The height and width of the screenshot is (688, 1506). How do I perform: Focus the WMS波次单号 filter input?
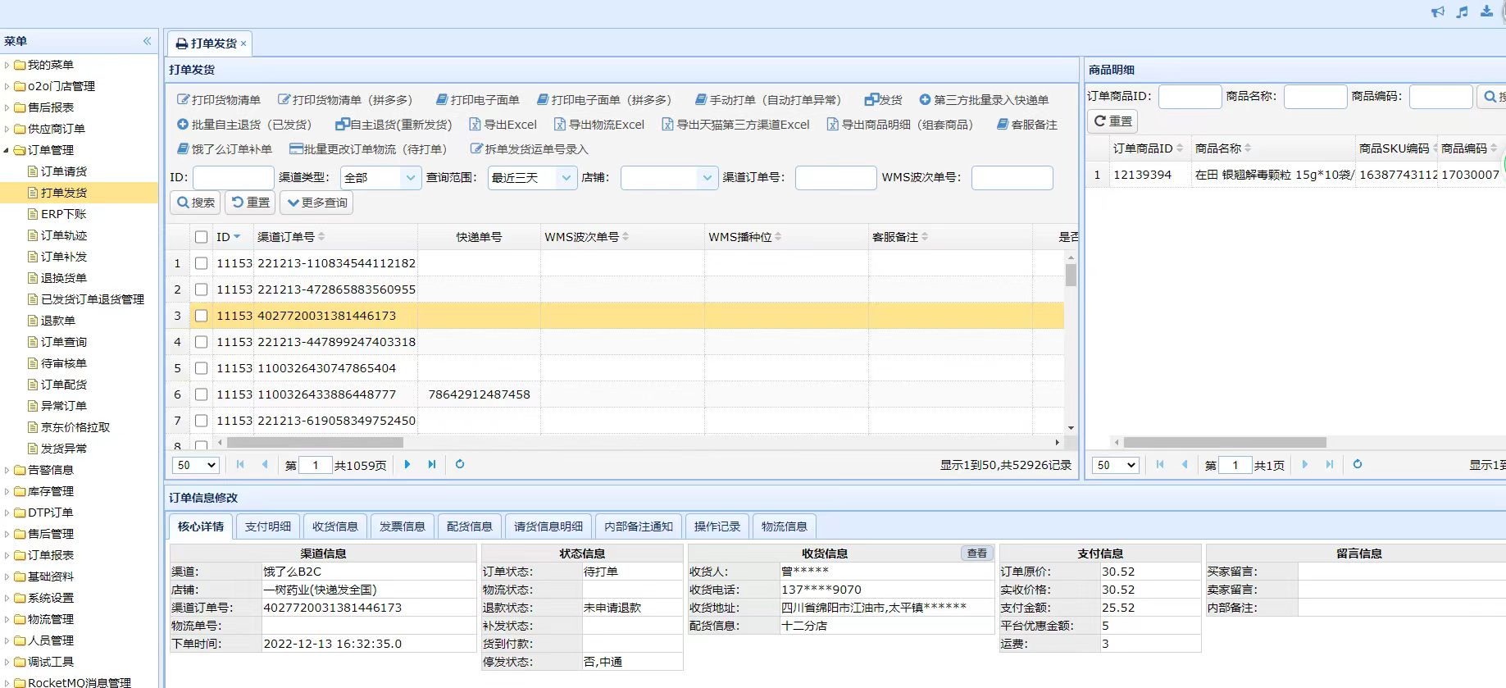coord(1012,178)
